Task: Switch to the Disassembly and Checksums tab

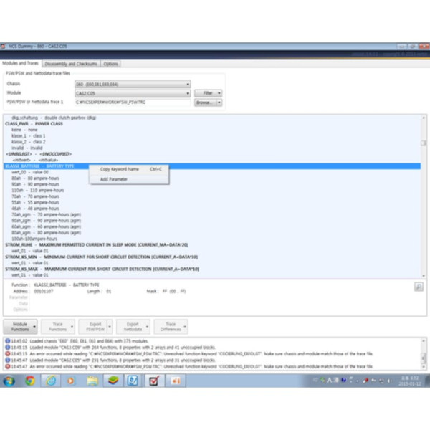Action: pos(72,63)
